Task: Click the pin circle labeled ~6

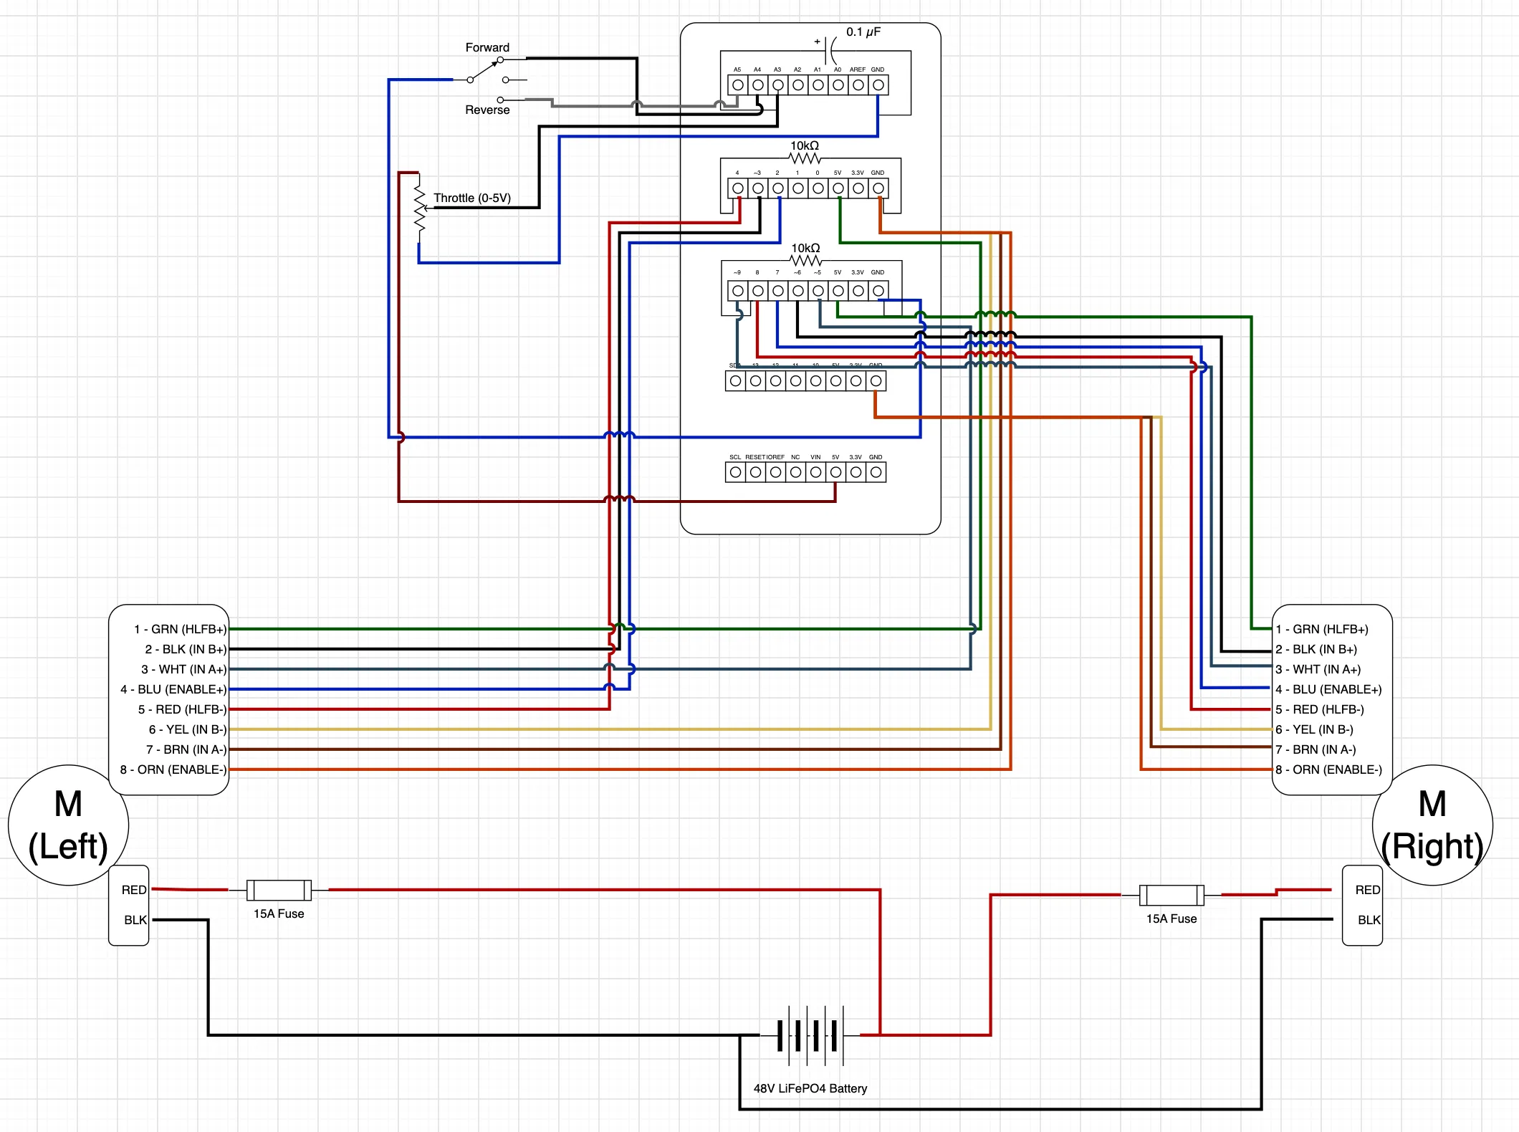Action: pyautogui.click(x=797, y=291)
